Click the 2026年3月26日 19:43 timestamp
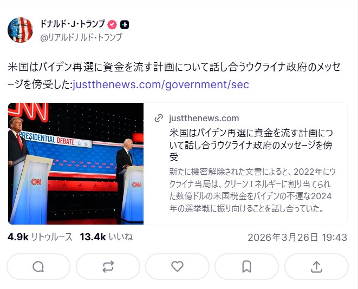Viewport: 358px width, 289px height. coord(297,238)
